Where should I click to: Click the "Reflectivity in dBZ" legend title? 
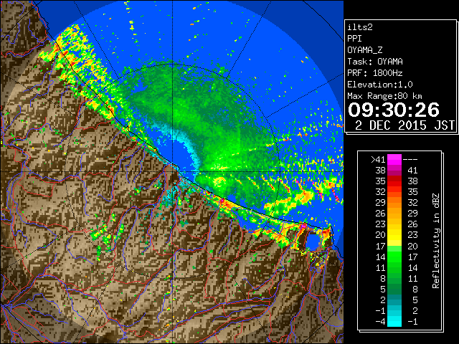click(436, 241)
